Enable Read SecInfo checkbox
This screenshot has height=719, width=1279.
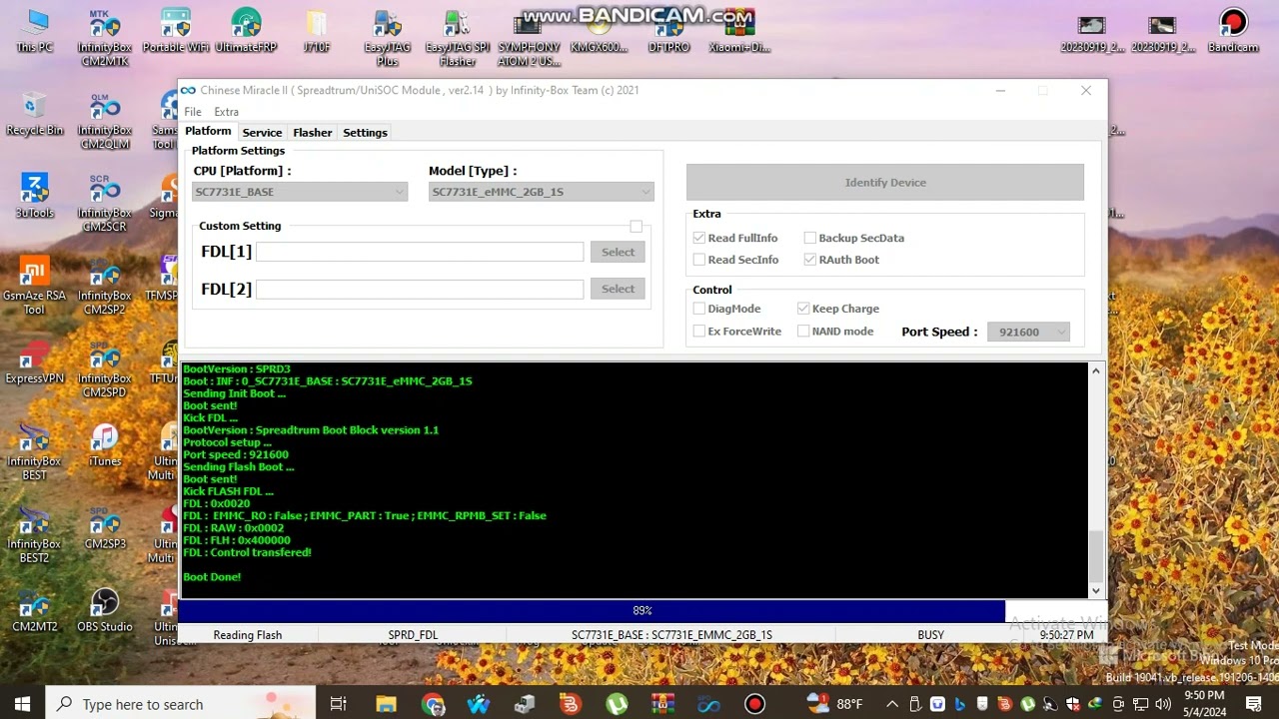click(x=699, y=260)
